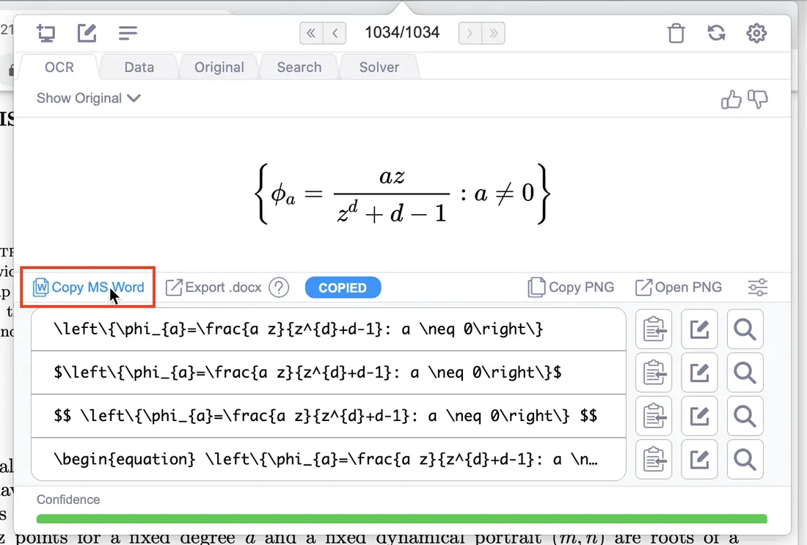The height and width of the screenshot is (545, 807).
Task: Click the rendered equation preview
Action: [x=402, y=194]
